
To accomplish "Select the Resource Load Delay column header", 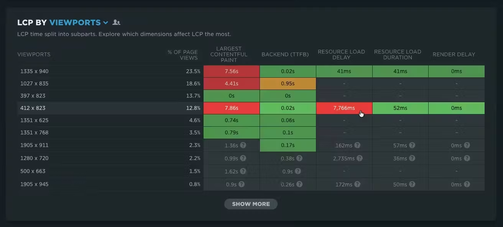I will [341, 54].
